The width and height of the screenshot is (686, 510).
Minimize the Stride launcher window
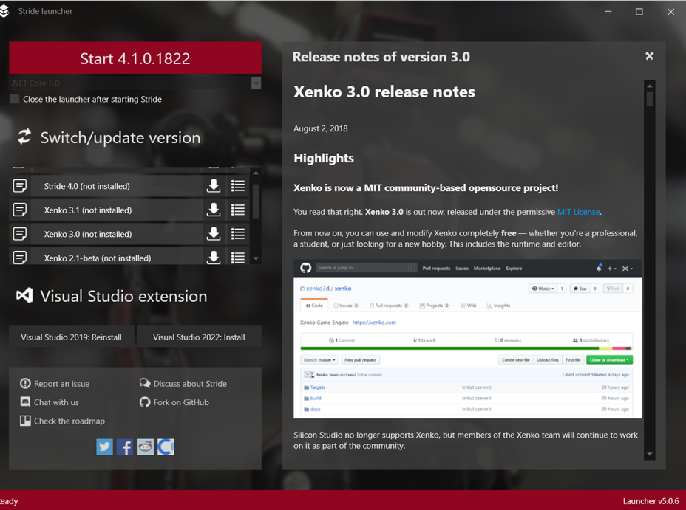click(608, 12)
